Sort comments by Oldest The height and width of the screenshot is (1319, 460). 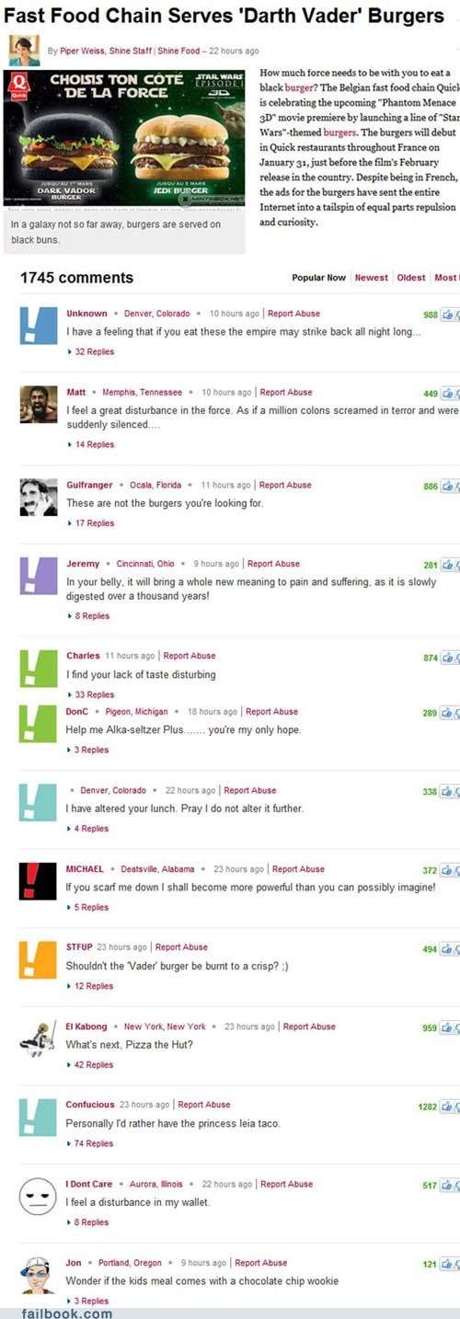tap(411, 278)
